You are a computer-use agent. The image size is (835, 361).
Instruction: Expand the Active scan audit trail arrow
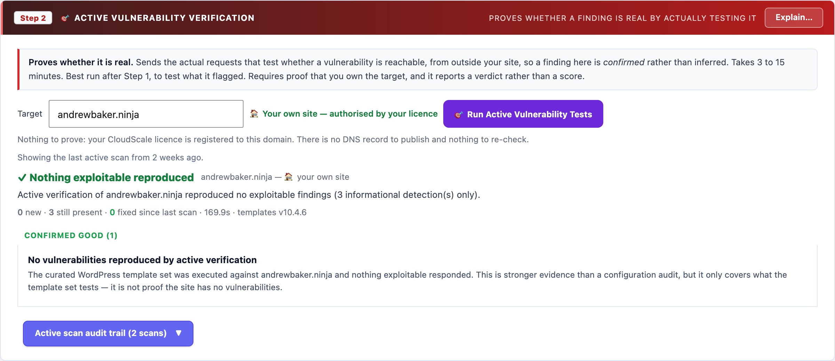pos(179,333)
